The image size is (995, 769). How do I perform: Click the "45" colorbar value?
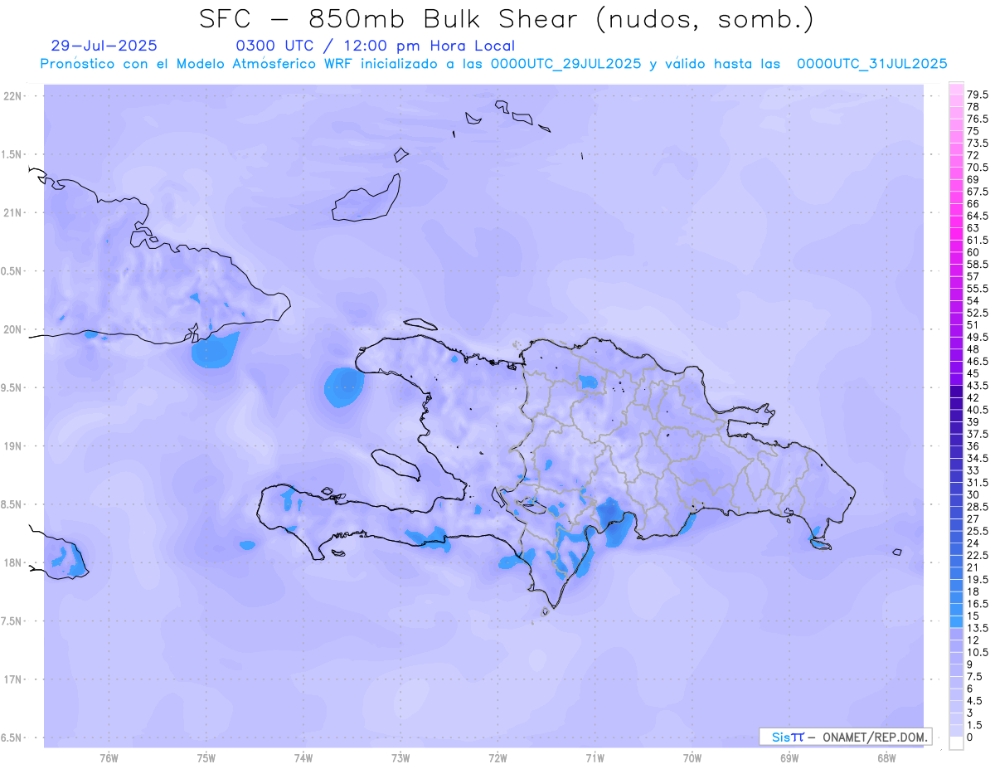tap(973, 373)
